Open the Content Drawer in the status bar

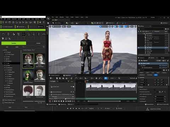(x=52, y=104)
